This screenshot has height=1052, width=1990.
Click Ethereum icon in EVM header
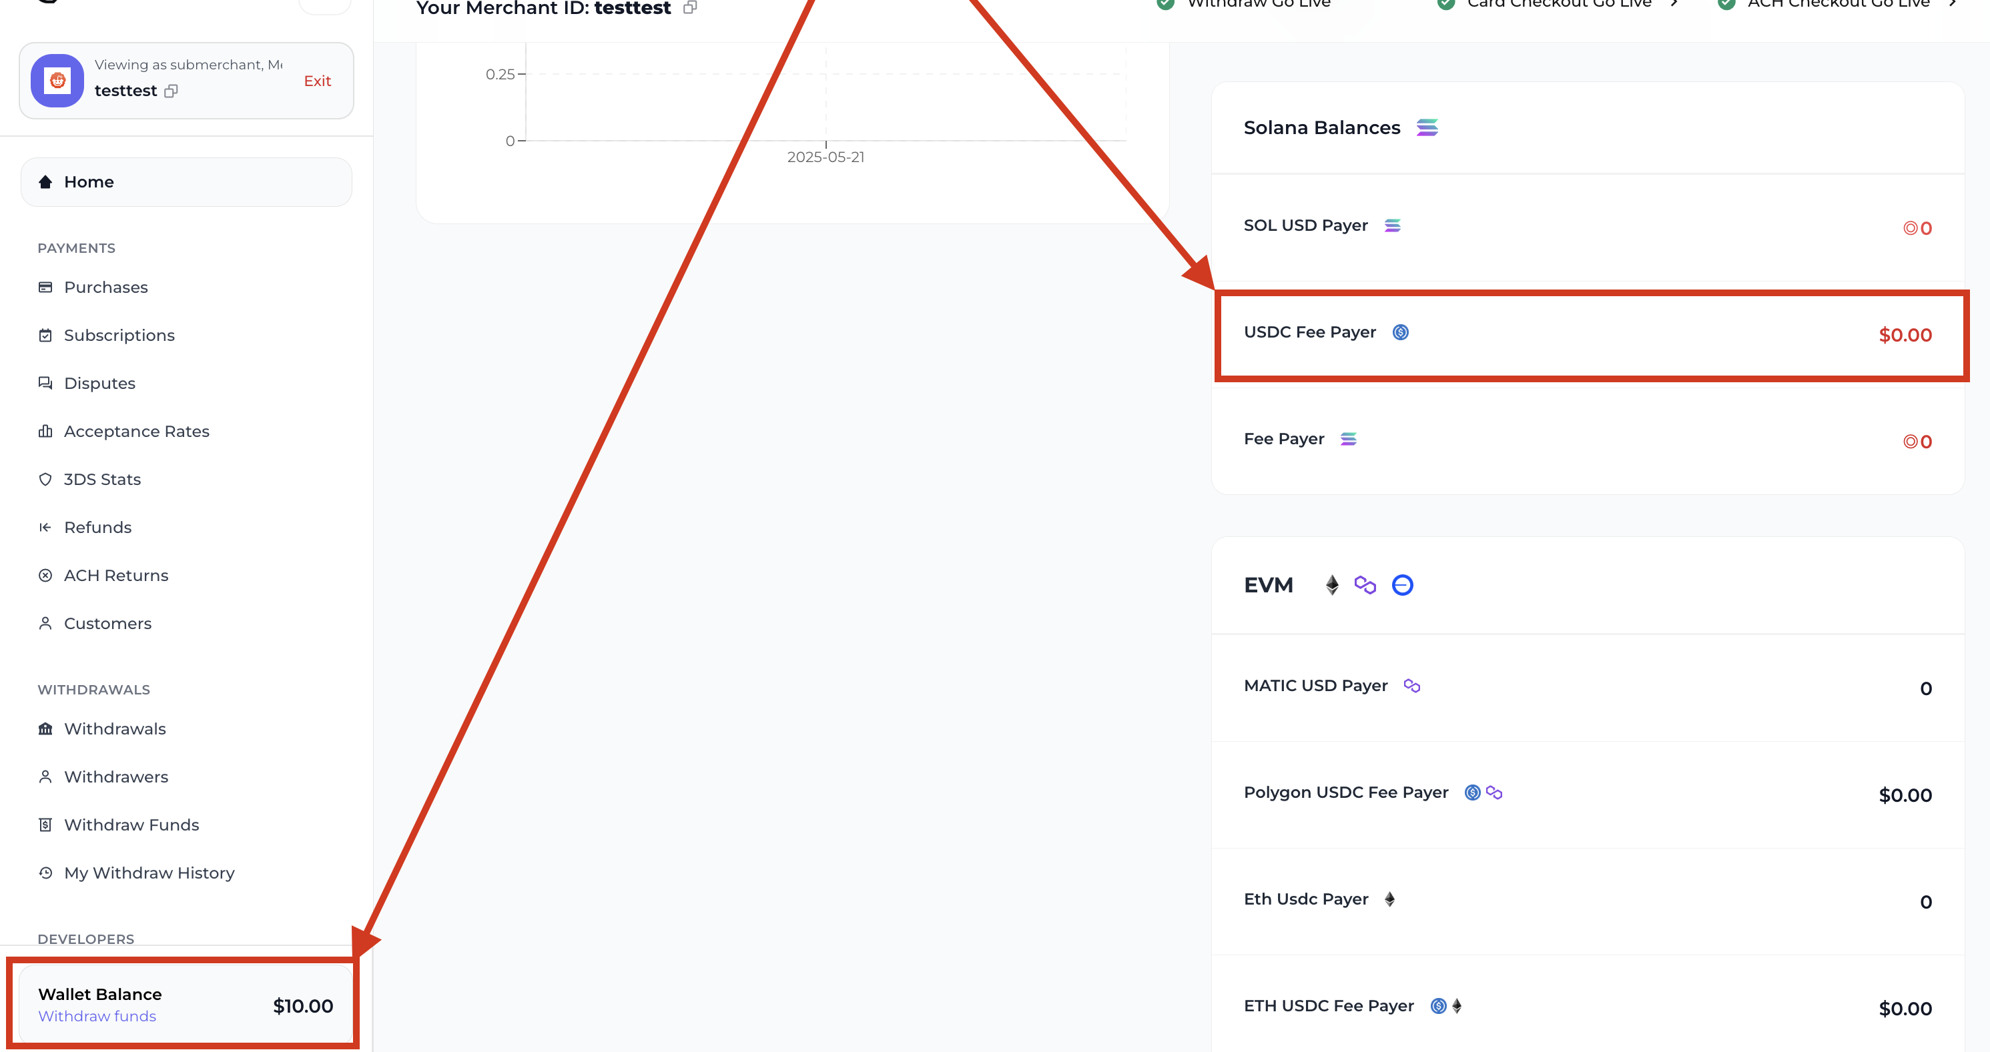(x=1332, y=586)
